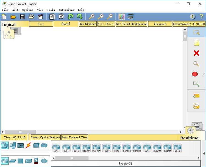Pick the 2911 router device
The image size is (206, 167).
point(76,148)
